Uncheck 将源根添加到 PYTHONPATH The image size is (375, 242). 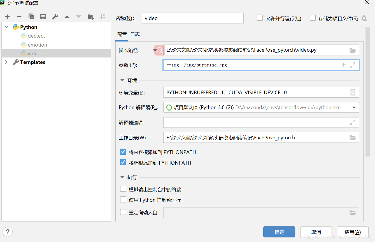tap(123, 162)
